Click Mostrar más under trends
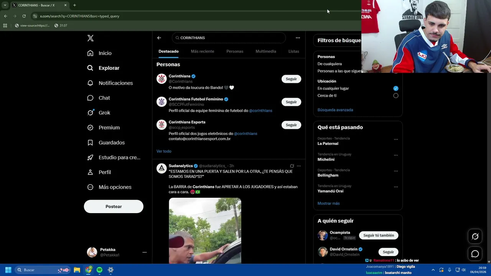The height and width of the screenshot is (276, 491). (x=328, y=204)
